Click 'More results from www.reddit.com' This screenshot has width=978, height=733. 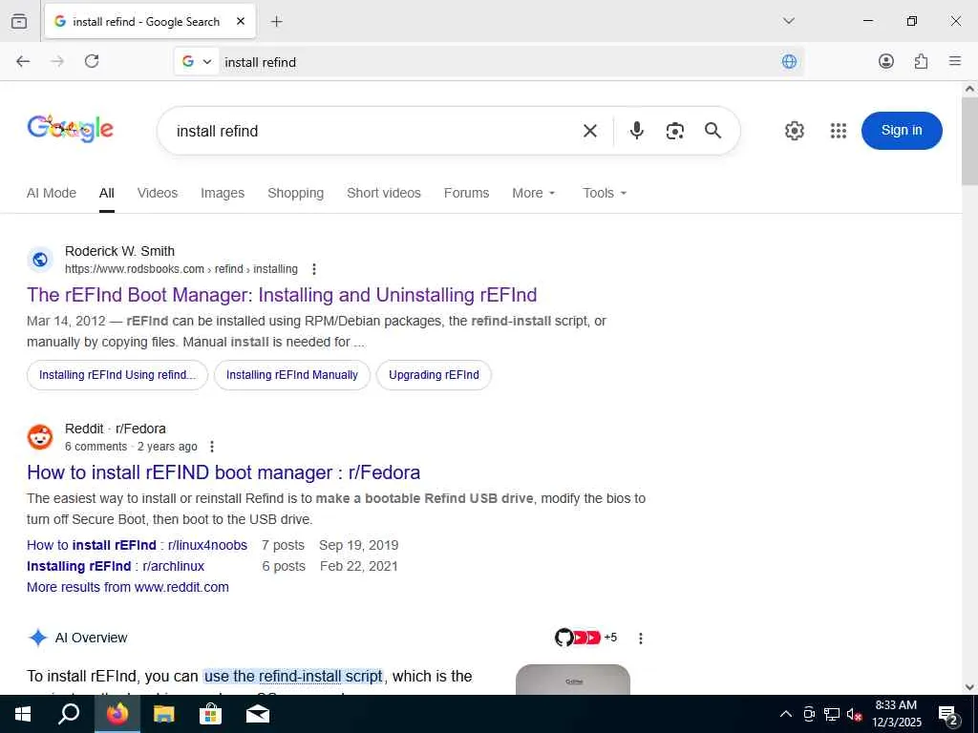click(128, 587)
